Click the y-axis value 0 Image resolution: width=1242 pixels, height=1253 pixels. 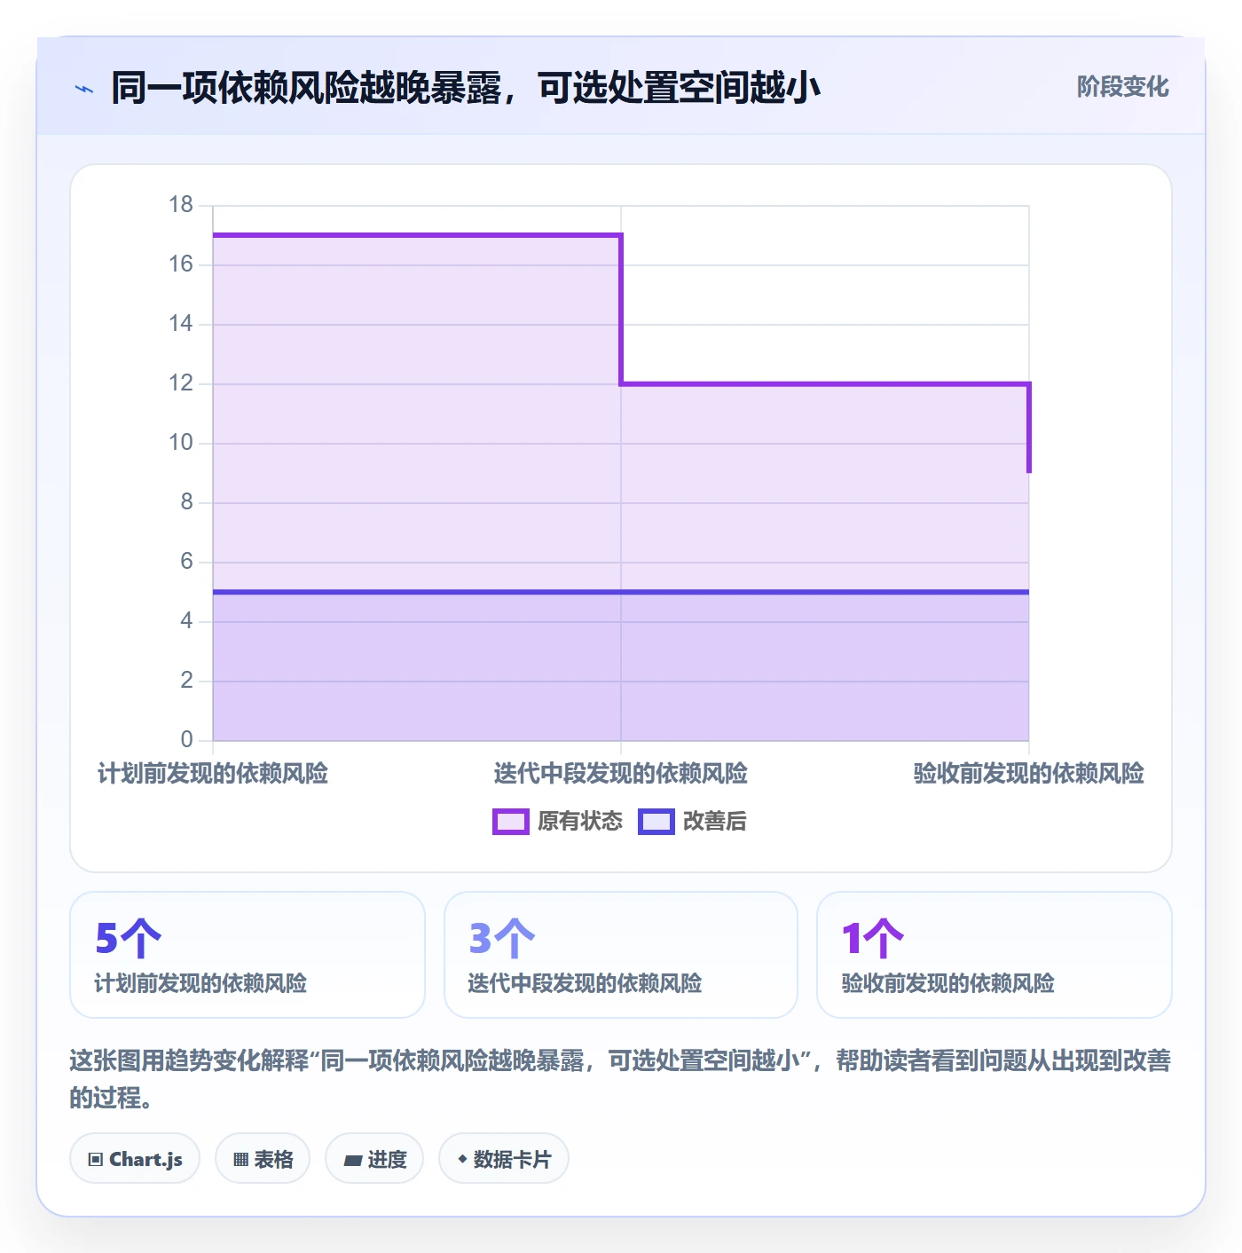tap(186, 739)
